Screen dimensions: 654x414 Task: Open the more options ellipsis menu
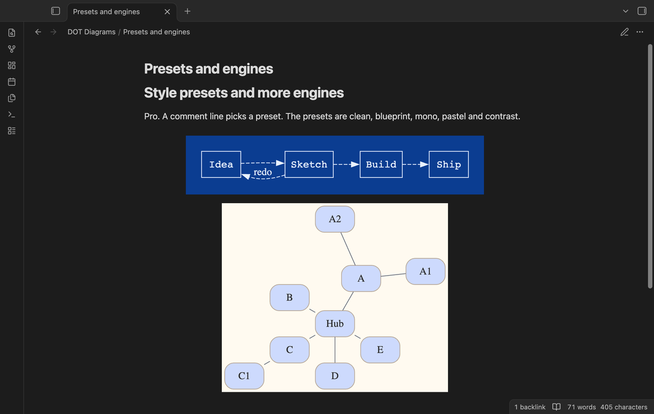pyautogui.click(x=639, y=32)
